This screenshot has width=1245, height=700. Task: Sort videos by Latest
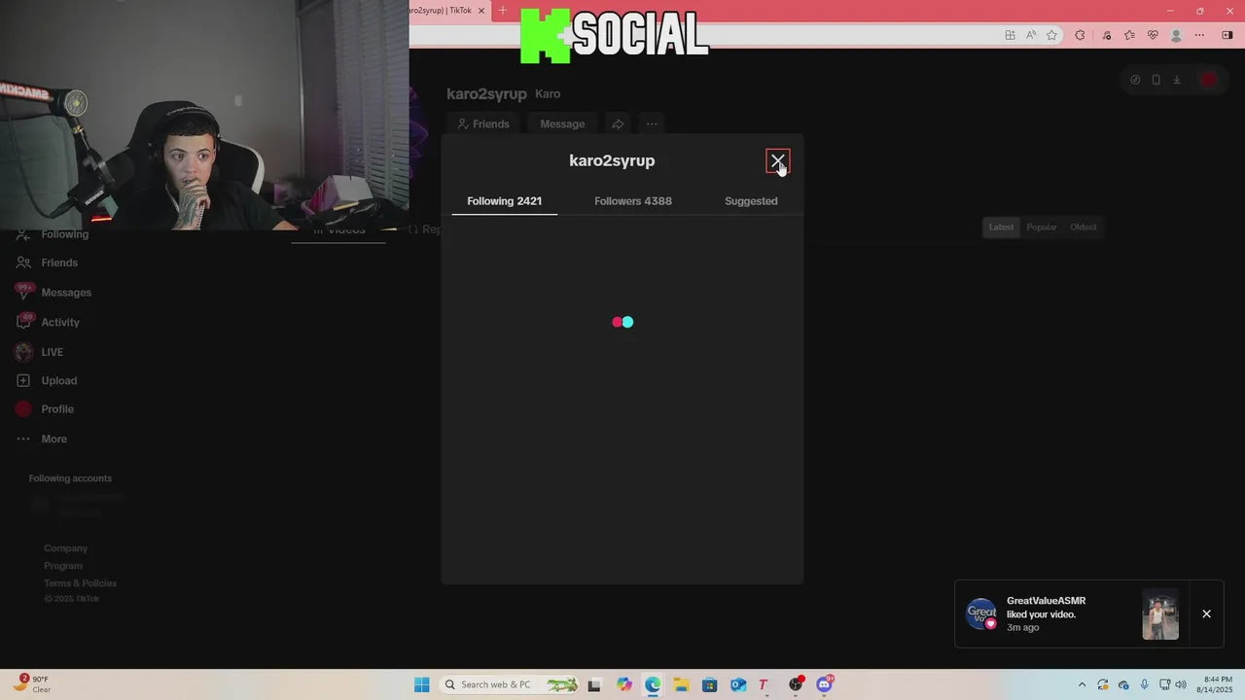pos(1001,227)
